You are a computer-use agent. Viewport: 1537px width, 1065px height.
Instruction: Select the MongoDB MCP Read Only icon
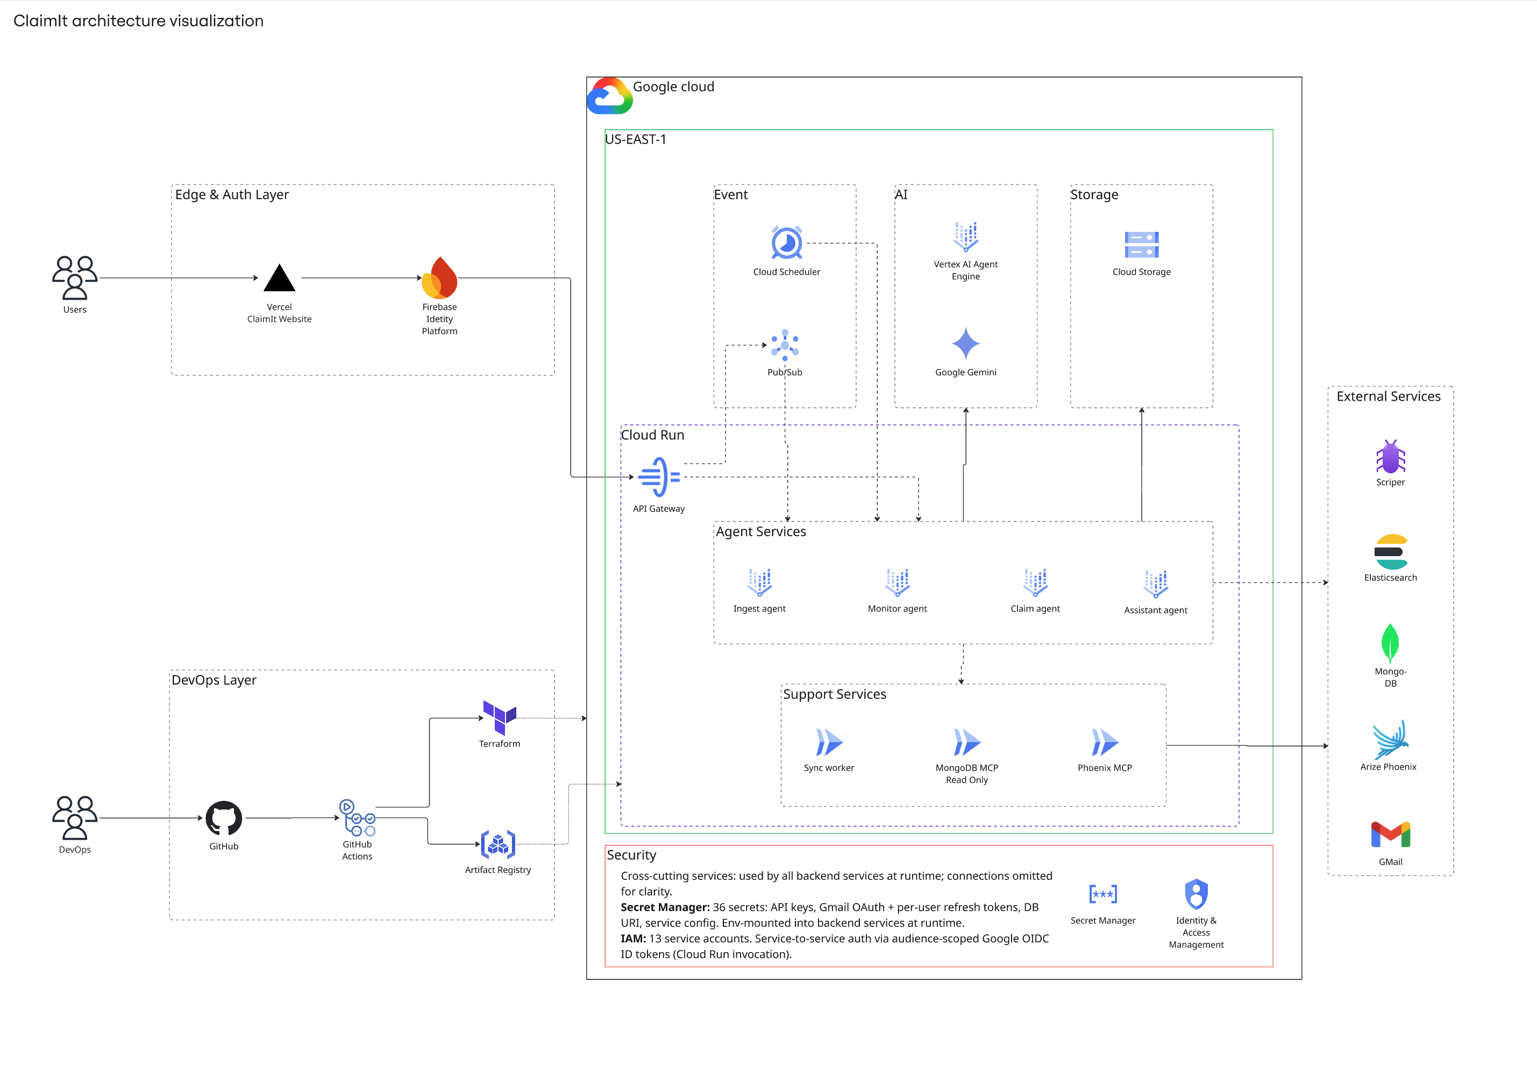[966, 742]
